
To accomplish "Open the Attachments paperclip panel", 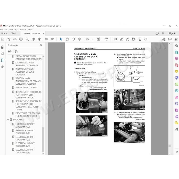I will (2, 66).
